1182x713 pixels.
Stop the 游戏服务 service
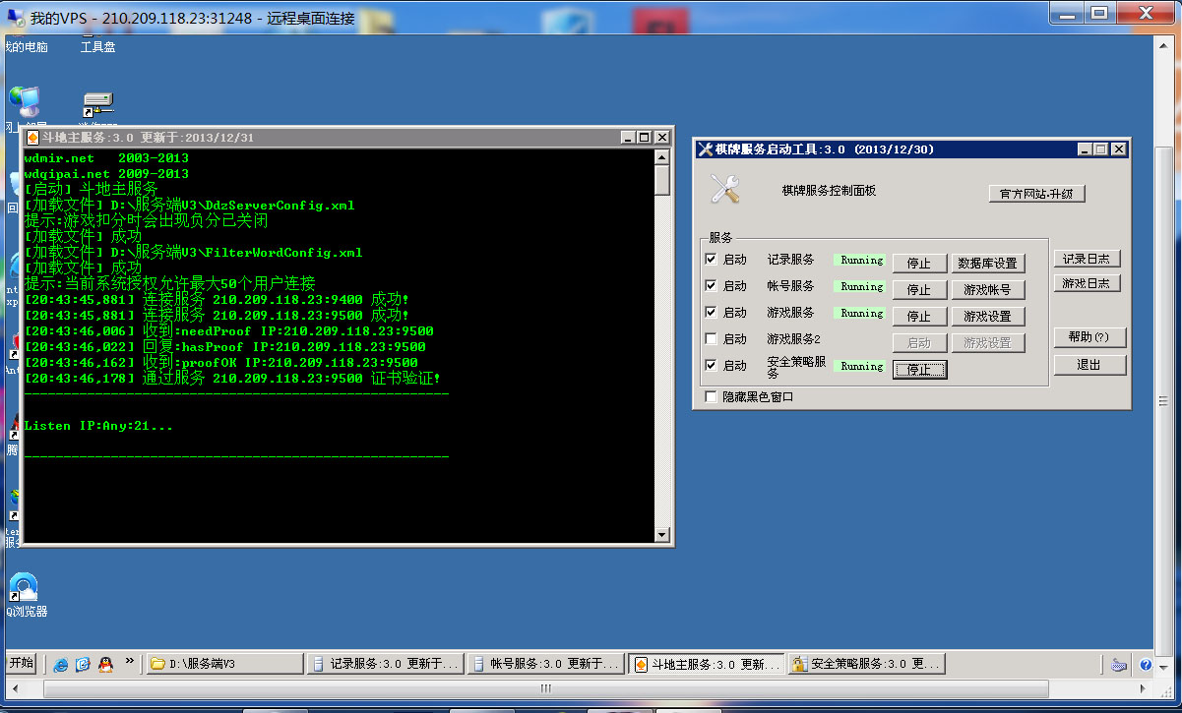[x=919, y=317]
